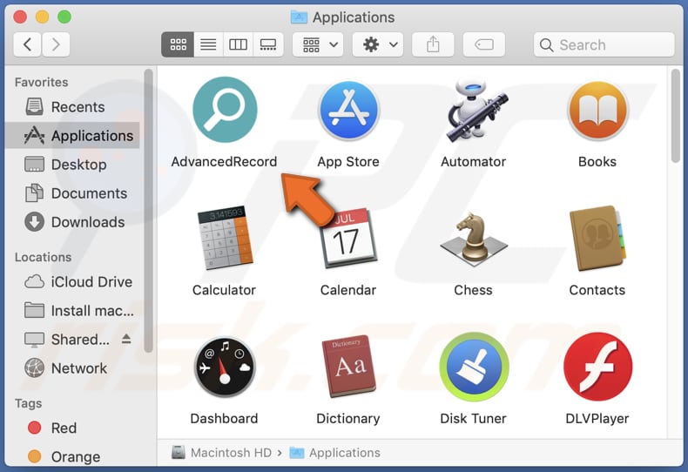The height and width of the screenshot is (472, 688).
Task: Minimize the Finder window
Action: [x=42, y=17]
